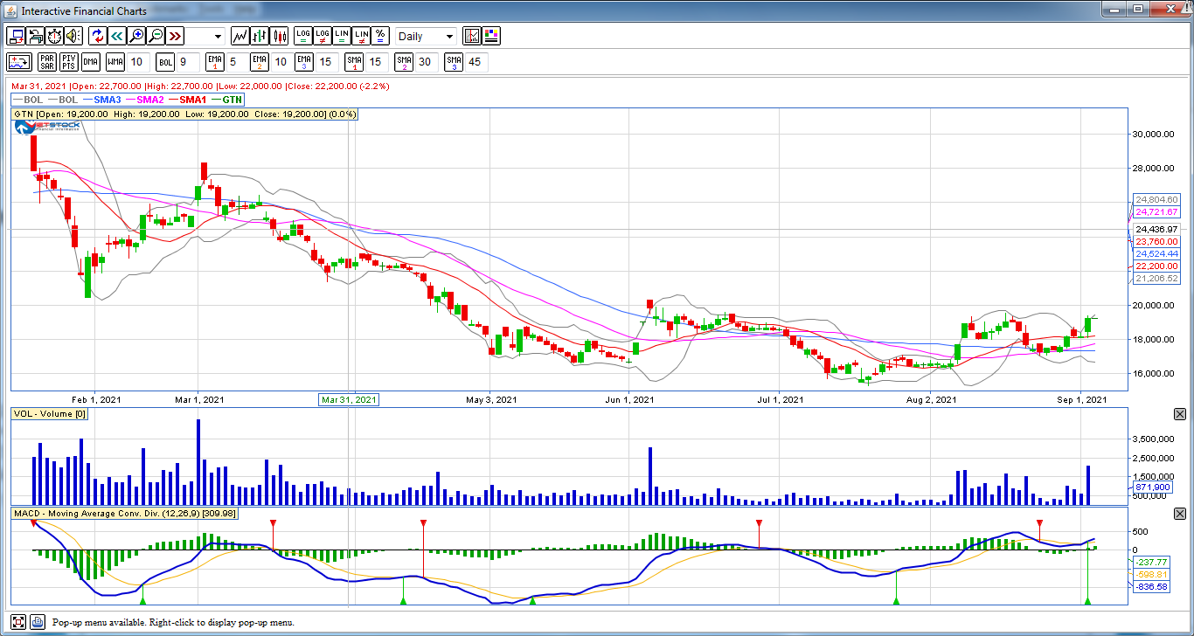This screenshot has height=636, width=1194.
Task: Toggle the WMA moving average overlay
Action: tap(115, 62)
